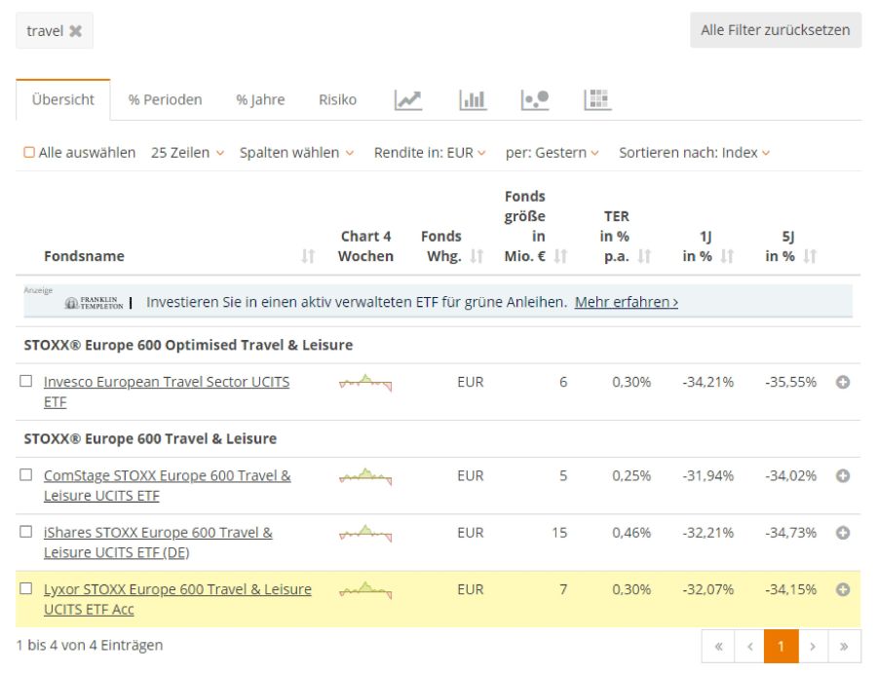Image resolution: width=877 pixels, height=674 pixels.
Task: Click the -34,73% five-year return value
Action: pyautogui.click(x=791, y=533)
